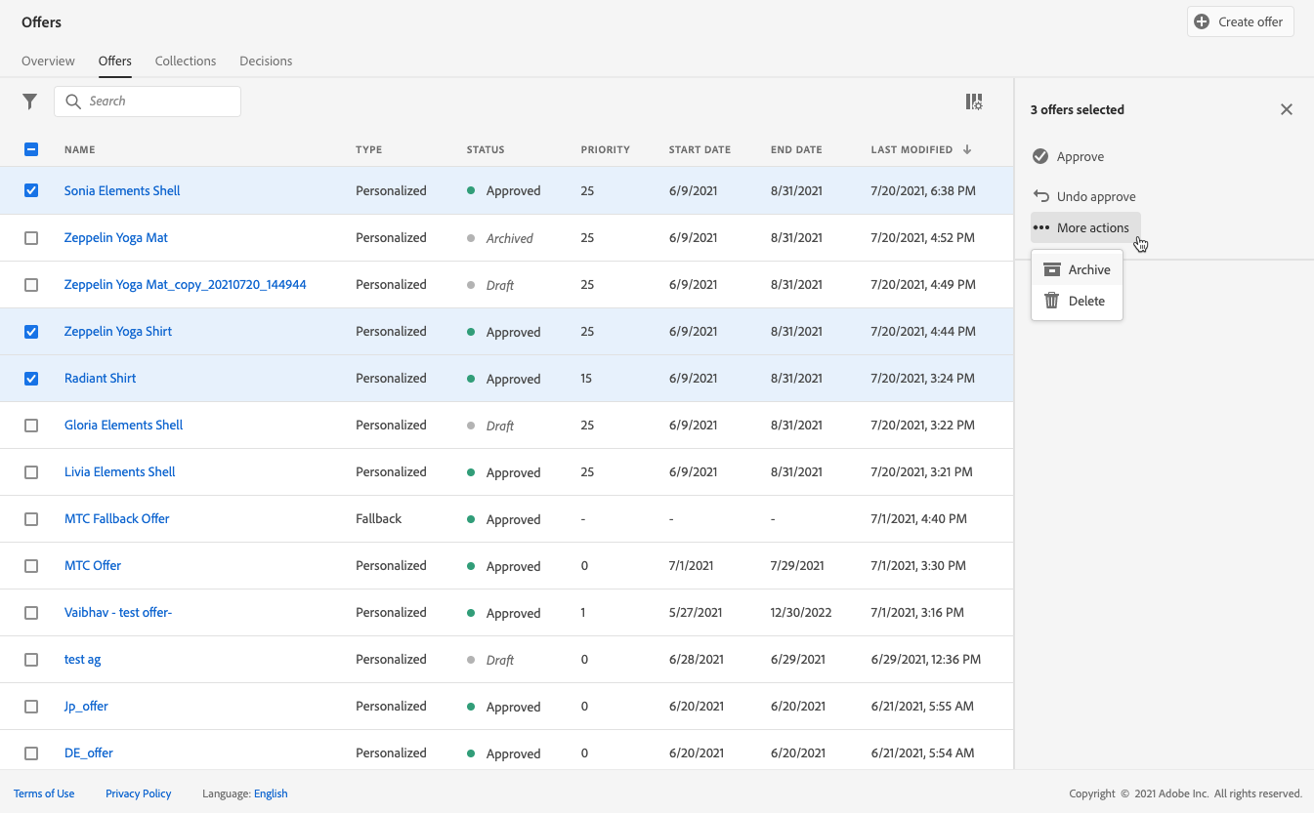Expand the More actions menu
The width and height of the screenshot is (1314, 813).
(1084, 227)
